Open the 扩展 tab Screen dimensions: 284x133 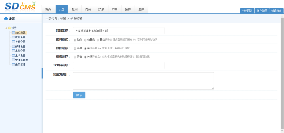(x=101, y=9)
